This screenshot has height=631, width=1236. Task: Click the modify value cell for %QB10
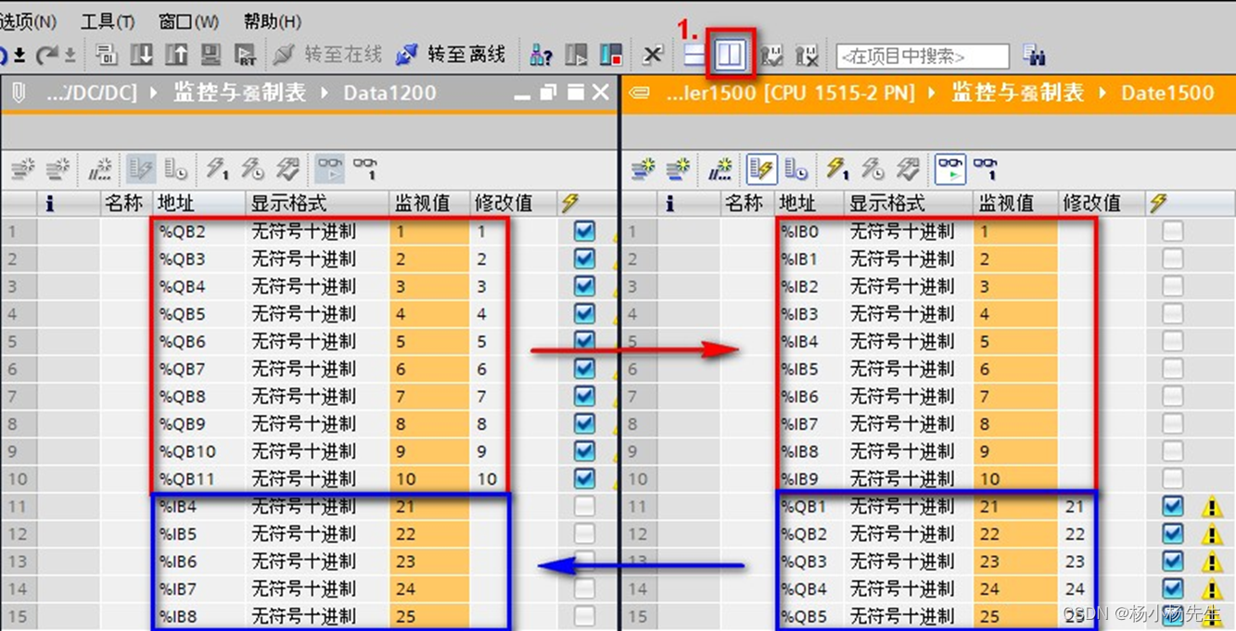click(511, 451)
